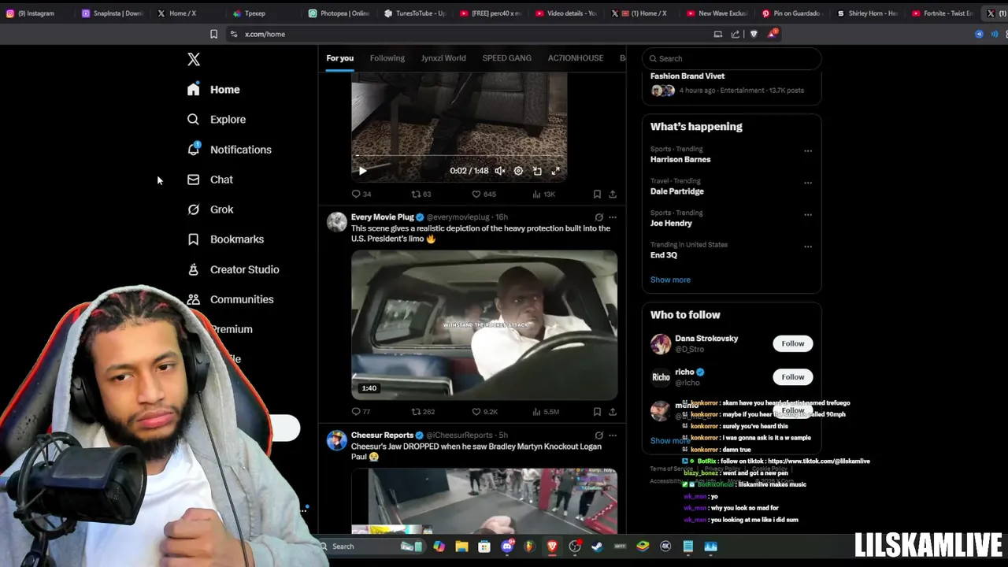Open Dale Partridge trending topic
The image size is (1008, 567).
tap(677, 191)
